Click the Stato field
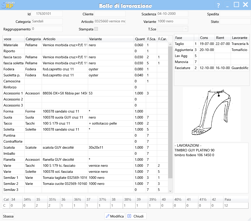This screenshot has width=251, height=221. click(235, 21)
